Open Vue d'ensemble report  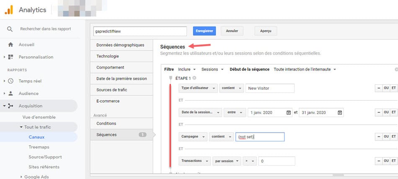39,117
